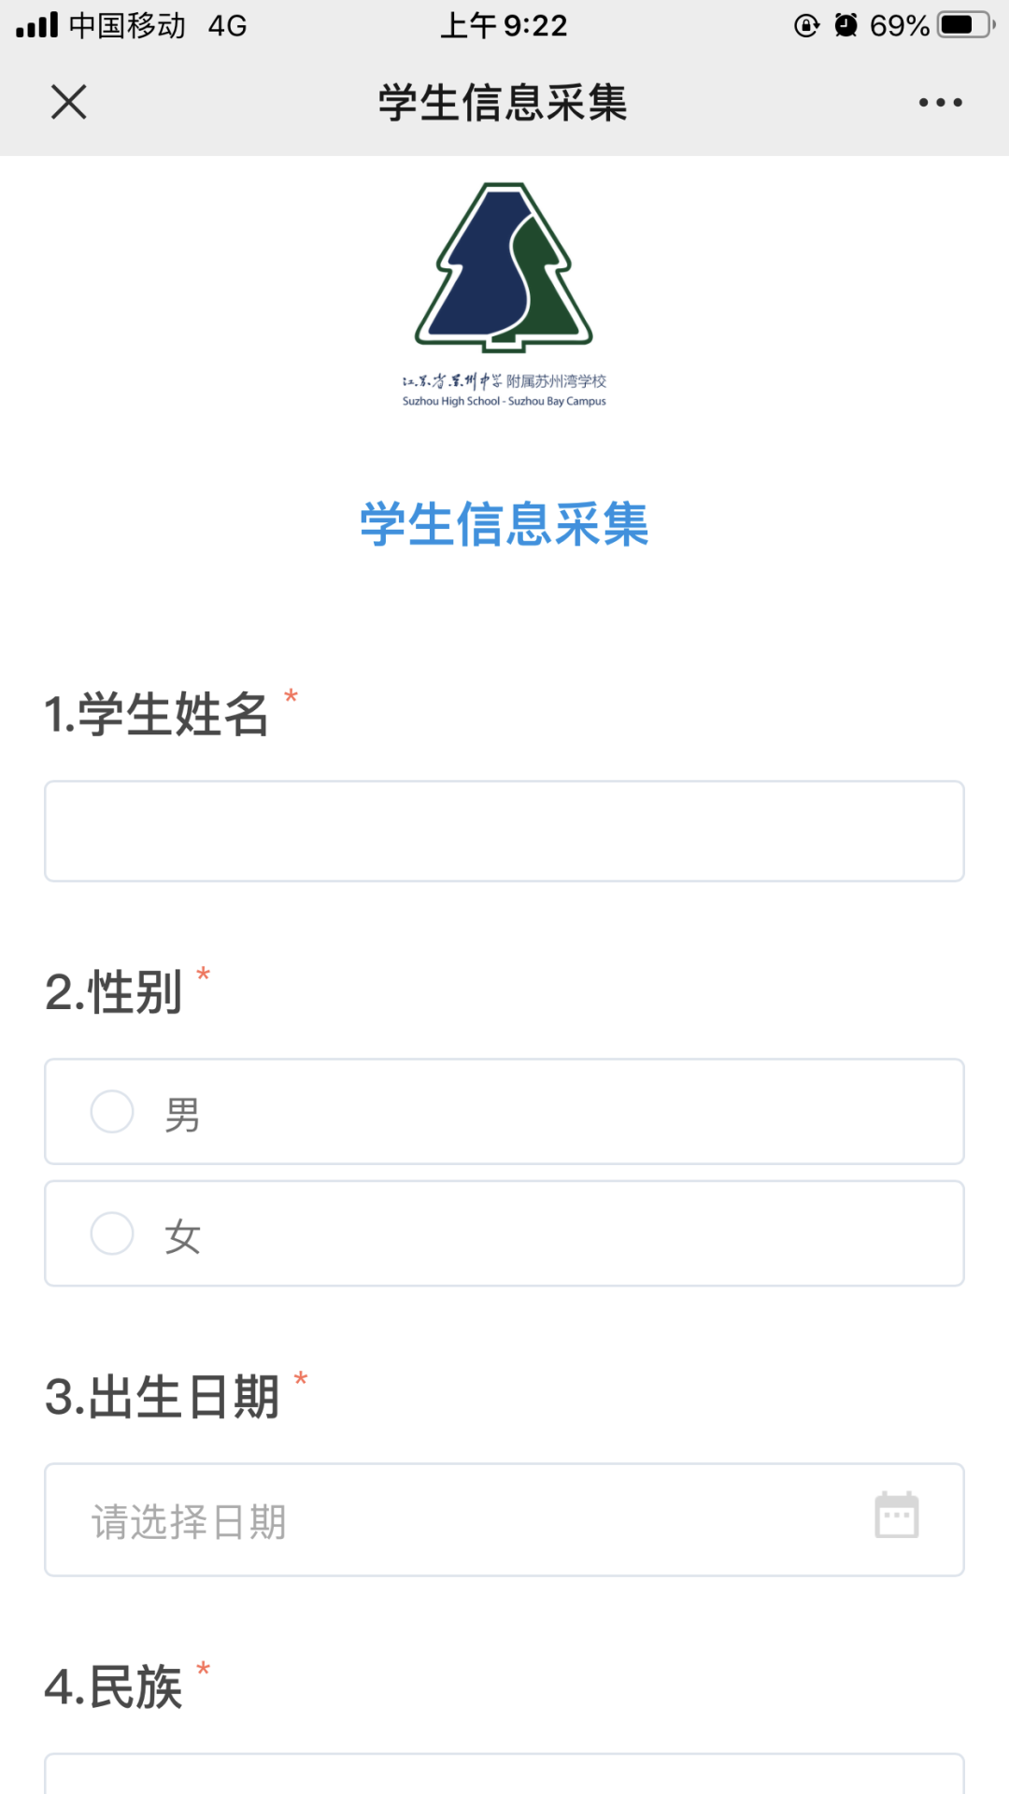Tap the 2.性别 question label
The width and height of the screenshot is (1009, 1794).
113,991
